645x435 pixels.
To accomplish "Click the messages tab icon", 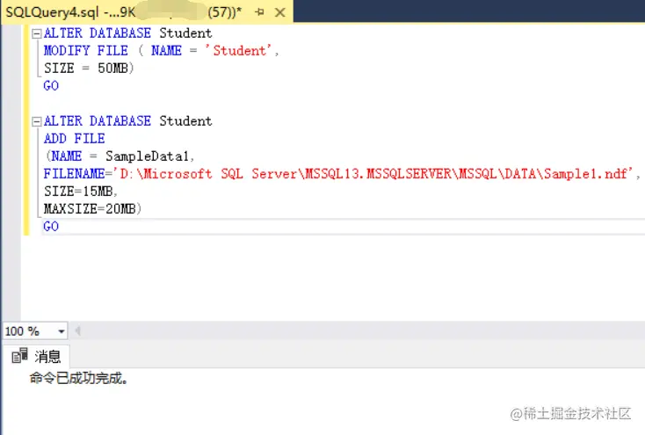I will tap(19, 356).
